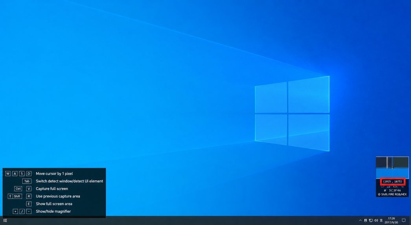This screenshot has width=411, height=225.
Task: Click the tray icon right of the chevron
Action: tap(365, 221)
